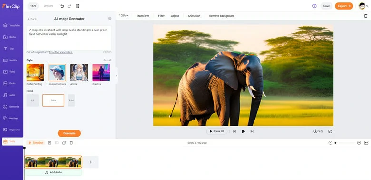371x180 pixels.
Task: Open the scene duration 5.0s setting
Action: tap(319, 131)
